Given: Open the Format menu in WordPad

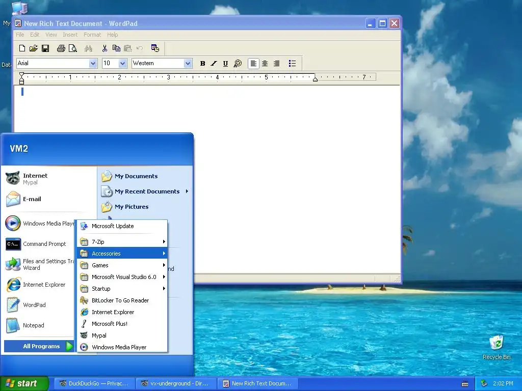Looking at the screenshot, I should point(92,35).
